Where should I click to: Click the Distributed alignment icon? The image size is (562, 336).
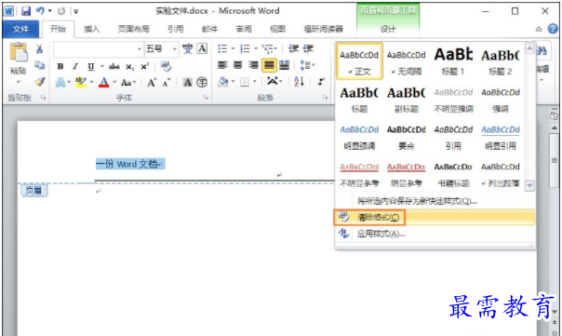pyautogui.click(x=284, y=65)
